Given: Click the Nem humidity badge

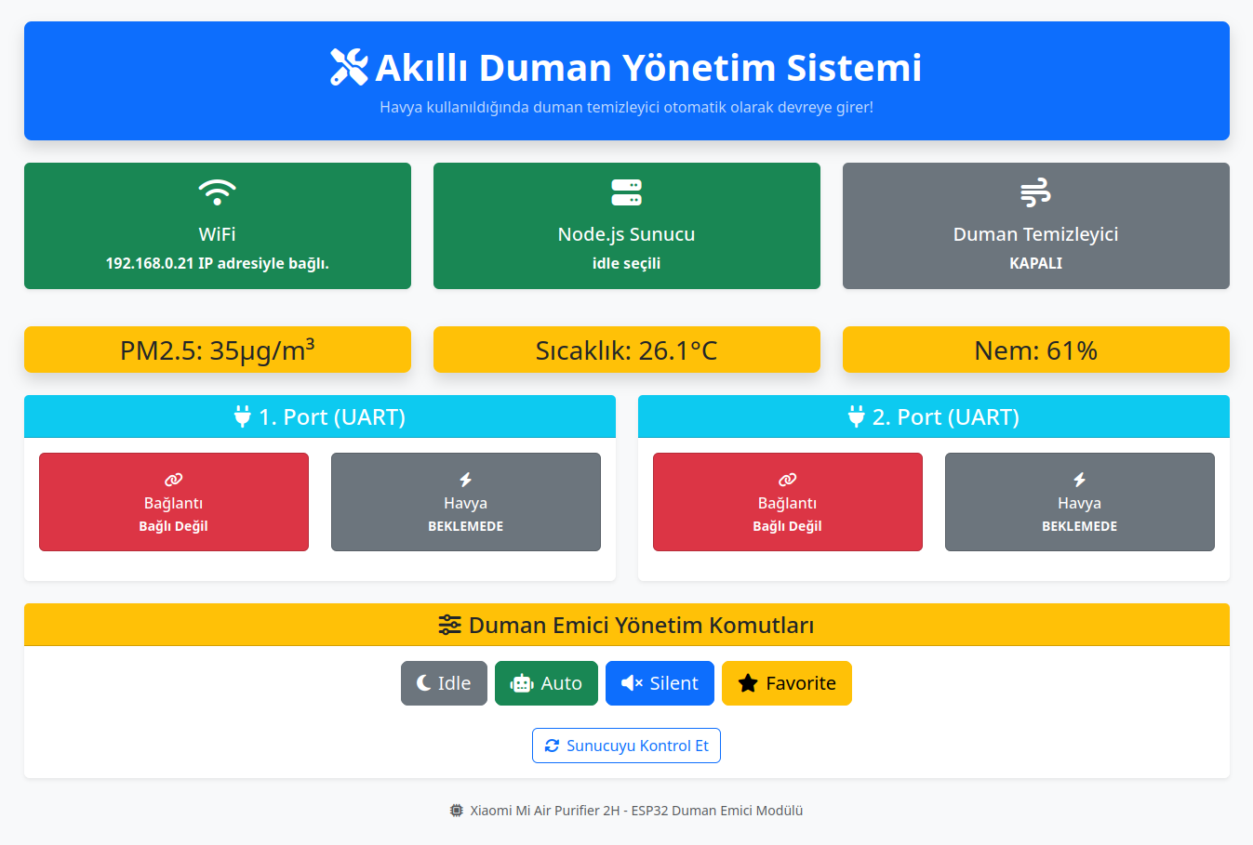Looking at the screenshot, I should [1035, 350].
